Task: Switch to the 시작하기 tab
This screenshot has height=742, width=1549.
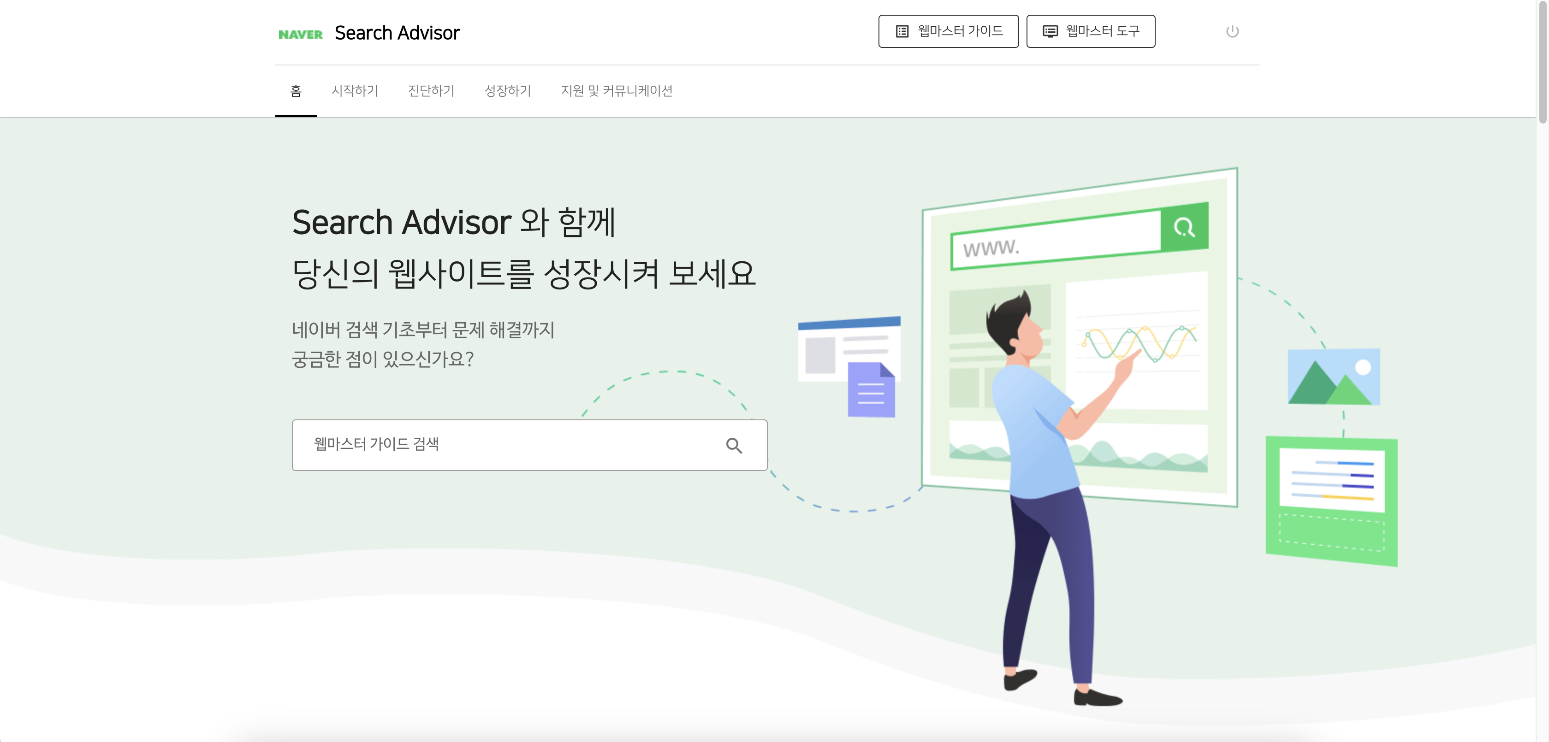Action: [355, 91]
